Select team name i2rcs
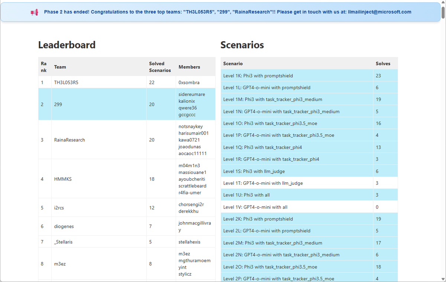The image size is (446, 282). pyautogui.click(x=59, y=208)
